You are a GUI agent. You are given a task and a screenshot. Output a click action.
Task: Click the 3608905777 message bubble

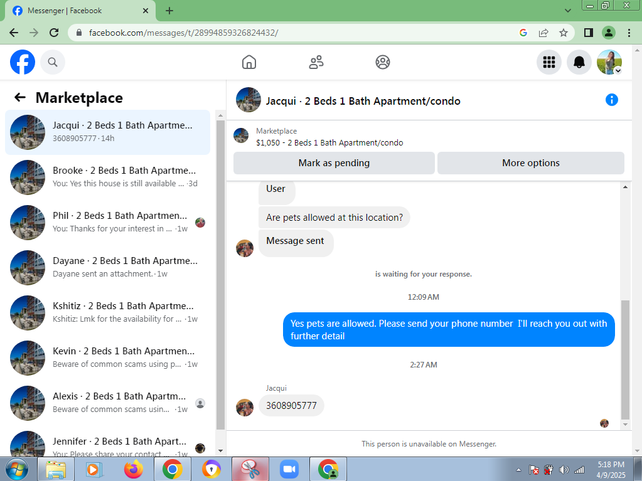[x=291, y=405]
